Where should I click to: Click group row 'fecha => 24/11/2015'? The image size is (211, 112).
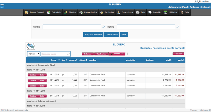tap(106, 91)
